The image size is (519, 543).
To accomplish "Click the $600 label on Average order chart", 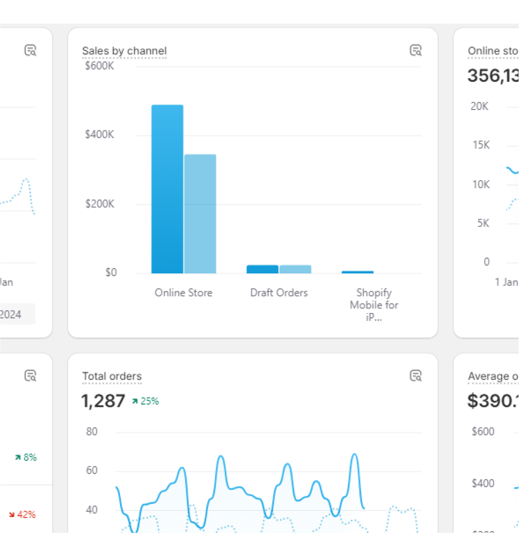I will point(483,431).
